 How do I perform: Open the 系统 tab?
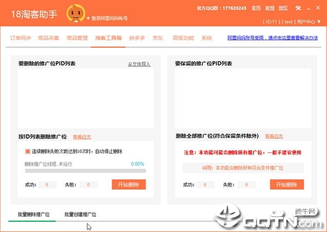click(x=207, y=38)
